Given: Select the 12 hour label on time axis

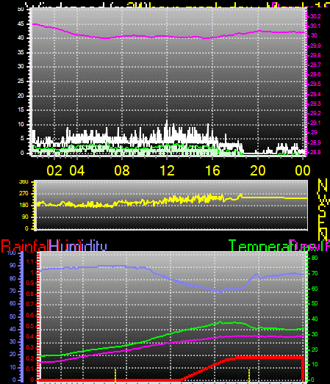Looking at the screenshot, I should [x=168, y=170].
